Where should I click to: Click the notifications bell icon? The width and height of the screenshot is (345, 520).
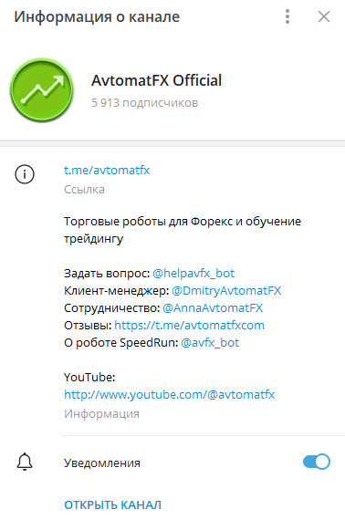(x=25, y=462)
